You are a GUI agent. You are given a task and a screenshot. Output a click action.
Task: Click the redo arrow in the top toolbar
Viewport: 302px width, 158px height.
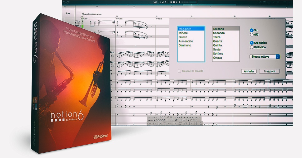coord(68,3)
